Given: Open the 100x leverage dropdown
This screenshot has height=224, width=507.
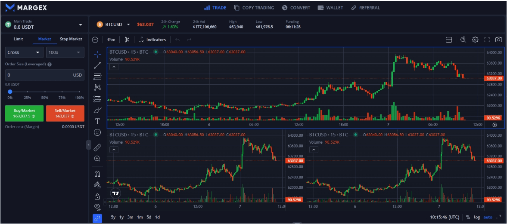Looking at the screenshot, I should click(65, 52).
